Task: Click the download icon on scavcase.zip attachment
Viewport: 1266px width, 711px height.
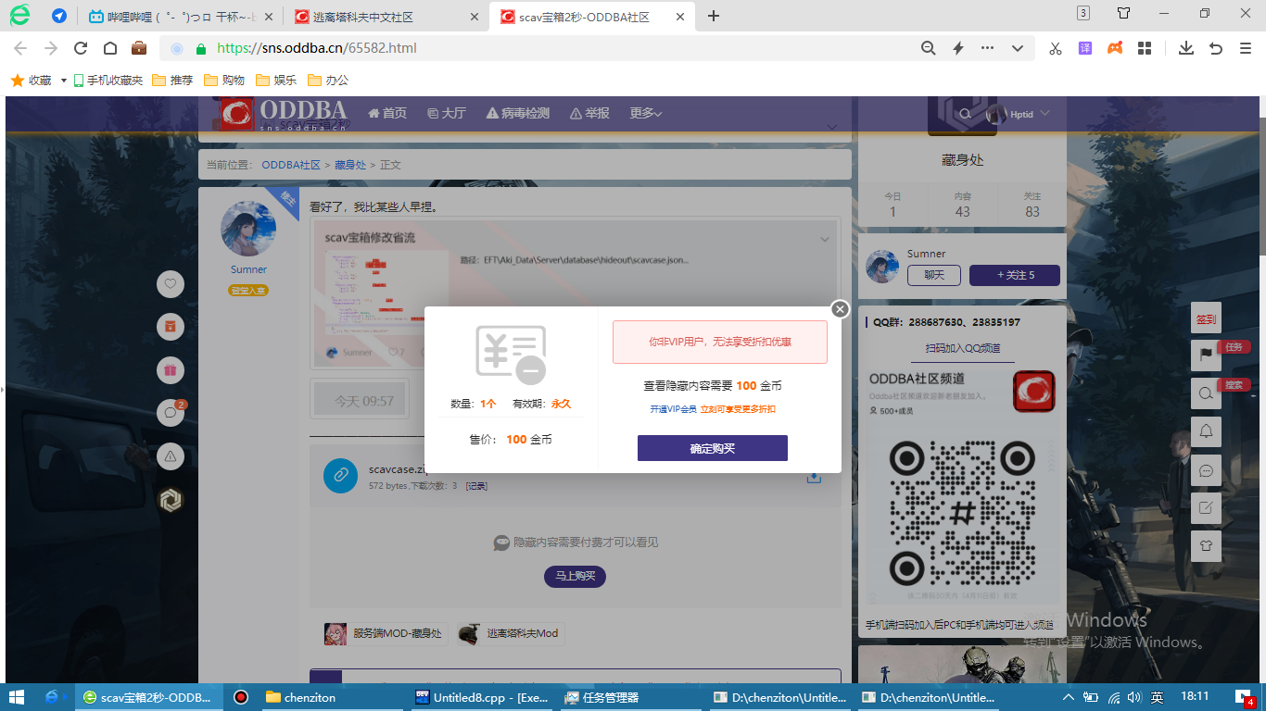Action: (x=813, y=477)
